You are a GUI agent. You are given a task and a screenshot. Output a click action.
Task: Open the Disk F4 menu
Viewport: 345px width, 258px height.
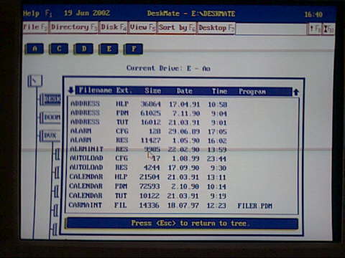coord(114,27)
